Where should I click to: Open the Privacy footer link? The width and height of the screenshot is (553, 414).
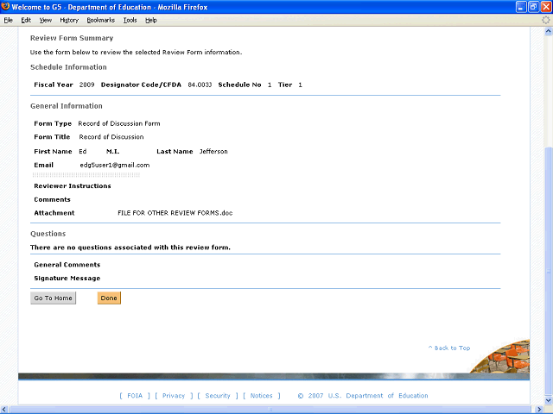174,396
